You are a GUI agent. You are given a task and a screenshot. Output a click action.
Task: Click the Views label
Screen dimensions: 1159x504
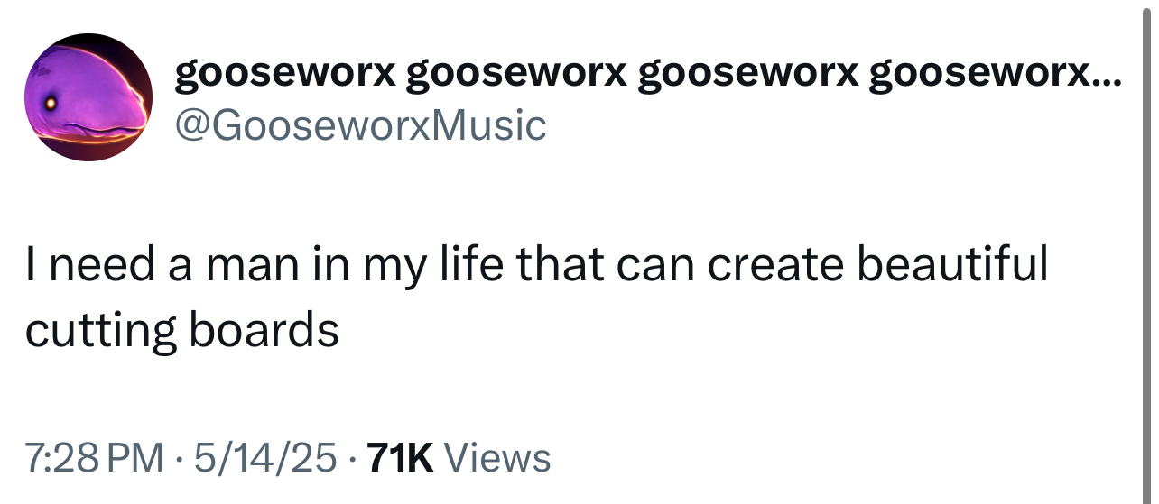tap(497, 458)
